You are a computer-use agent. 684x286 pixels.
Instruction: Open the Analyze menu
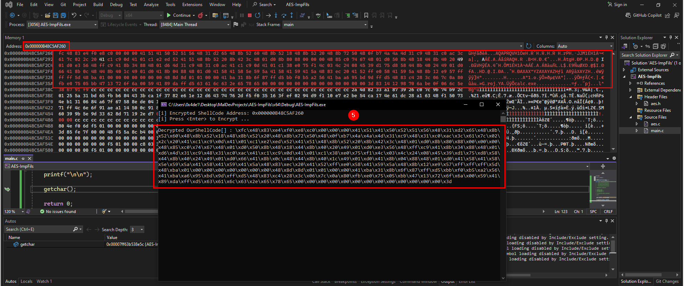151,5
